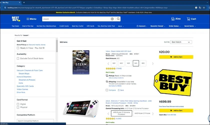The image size is (210, 125).
Task: Check Compare for Steam gift card
Action: 107,90
